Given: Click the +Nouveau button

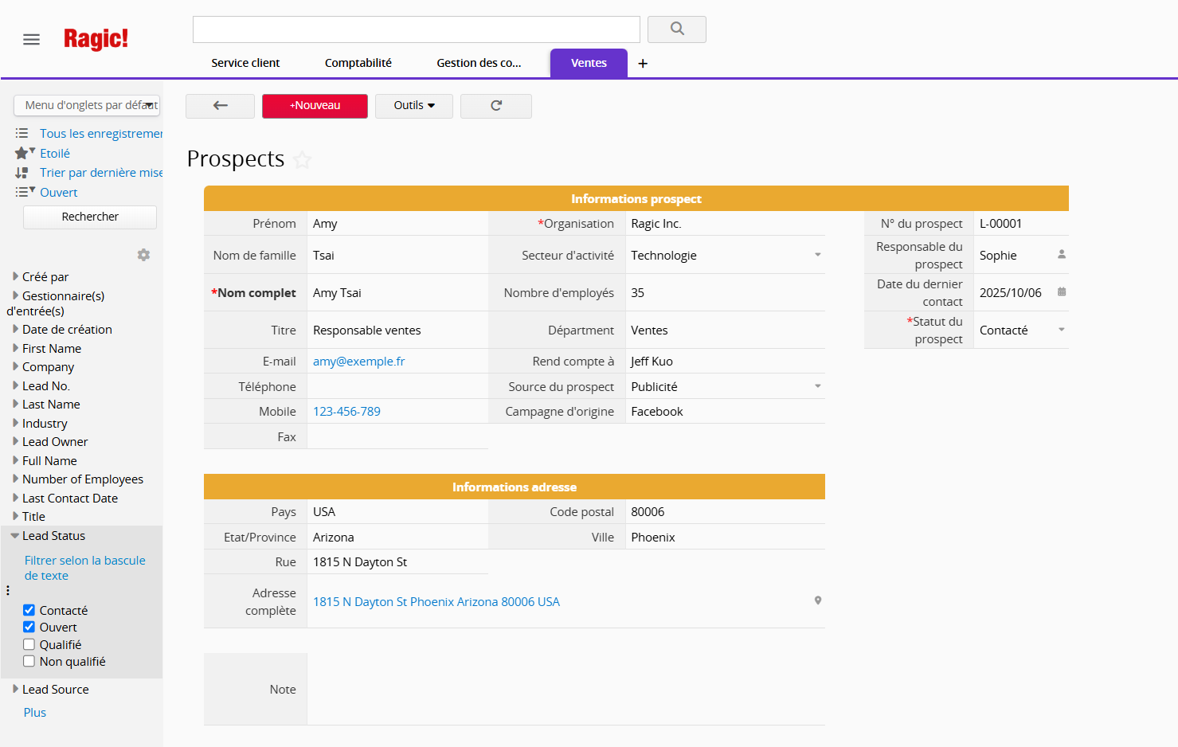Looking at the screenshot, I should [x=315, y=106].
